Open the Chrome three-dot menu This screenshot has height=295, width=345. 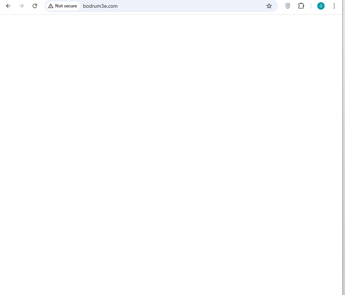[x=334, y=6]
